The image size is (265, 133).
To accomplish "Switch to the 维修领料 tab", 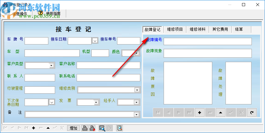I will (x=197, y=29).
